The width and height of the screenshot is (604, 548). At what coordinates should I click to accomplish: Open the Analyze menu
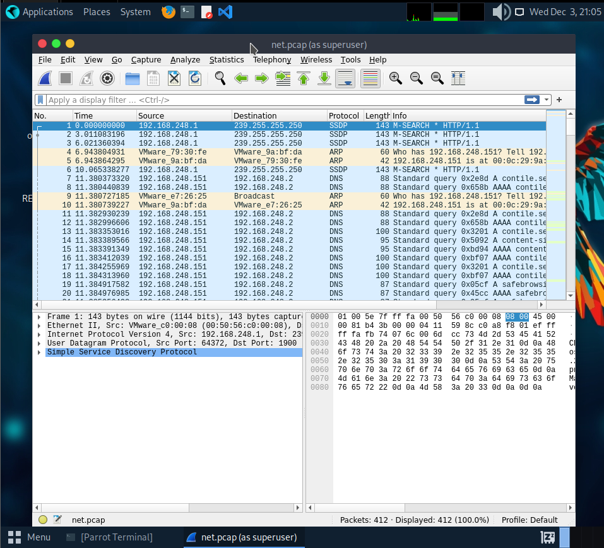[x=185, y=60]
